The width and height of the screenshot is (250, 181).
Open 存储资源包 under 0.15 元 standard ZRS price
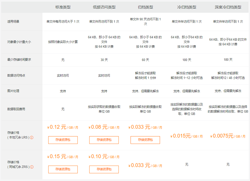pyautogui.click(x=63, y=169)
